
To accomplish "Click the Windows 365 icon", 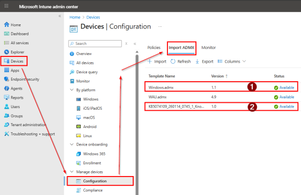I will 79,154.
